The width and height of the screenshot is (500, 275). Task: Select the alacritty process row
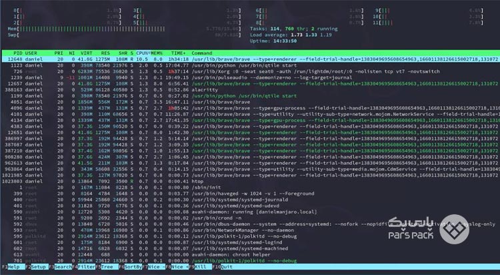point(251,89)
